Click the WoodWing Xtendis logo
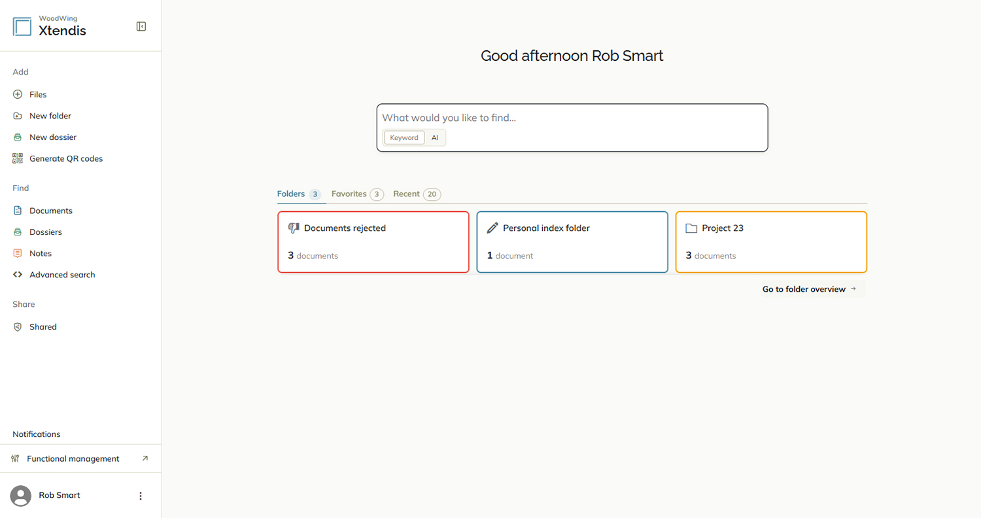The width and height of the screenshot is (981, 518). (50, 26)
